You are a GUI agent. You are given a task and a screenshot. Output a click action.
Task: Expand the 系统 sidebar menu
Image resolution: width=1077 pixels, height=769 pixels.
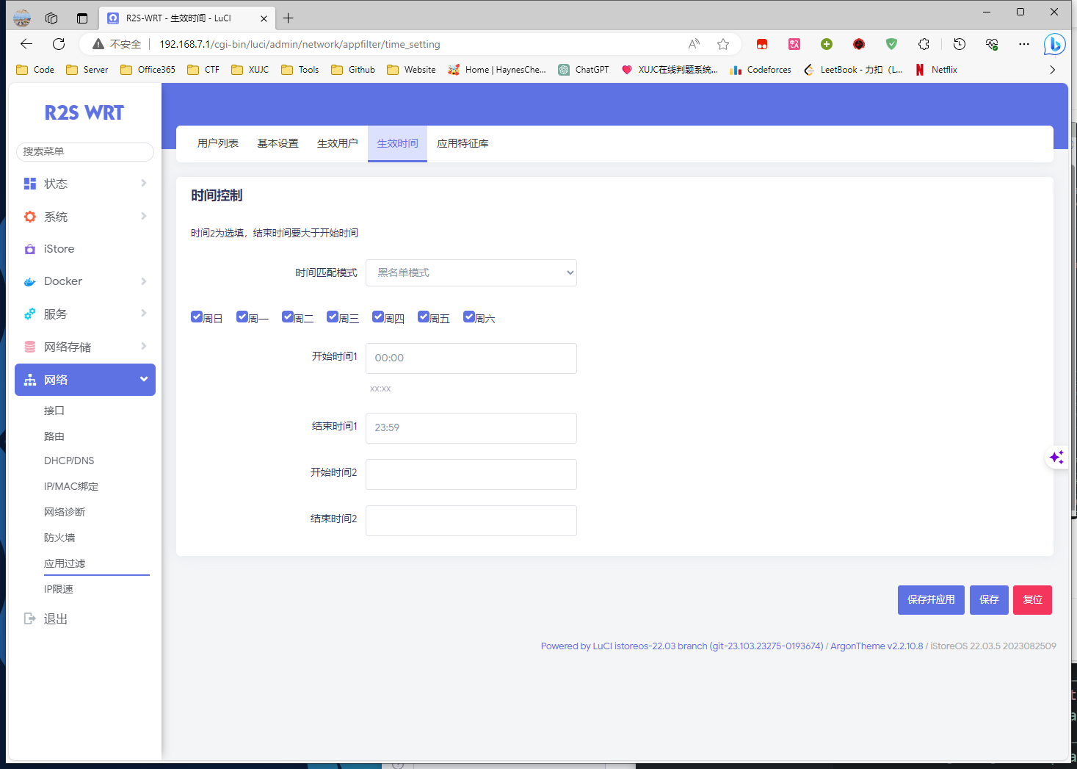coord(85,217)
